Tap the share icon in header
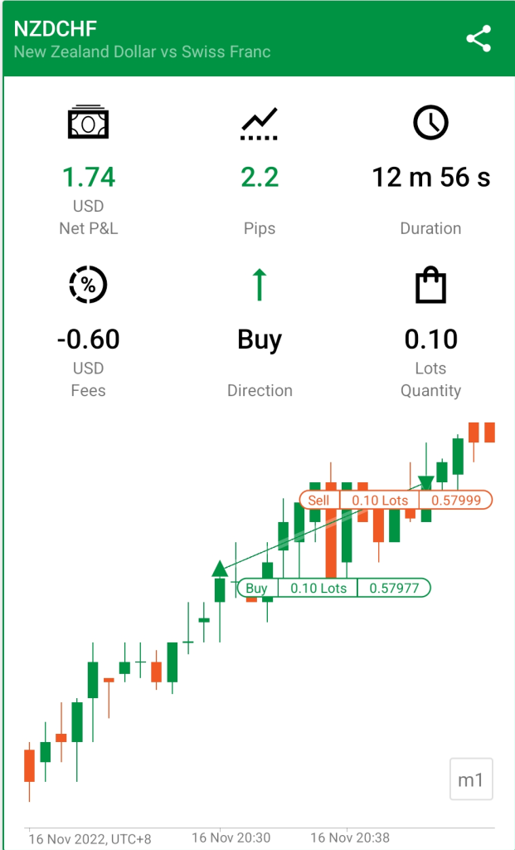The image size is (515, 850). click(x=479, y=39)
